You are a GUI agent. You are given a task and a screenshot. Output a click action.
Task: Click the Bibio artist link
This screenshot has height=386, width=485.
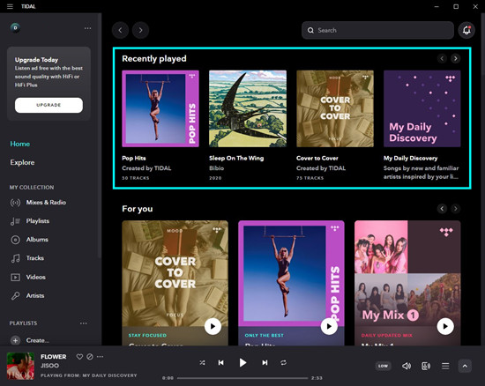coord(217,168)
